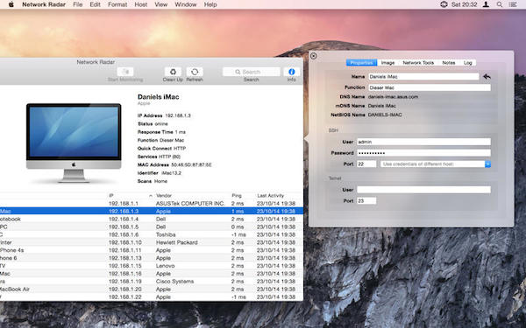Open the Window menu
The height and width of the screenshot is (328, 526).
click(186, 4)
